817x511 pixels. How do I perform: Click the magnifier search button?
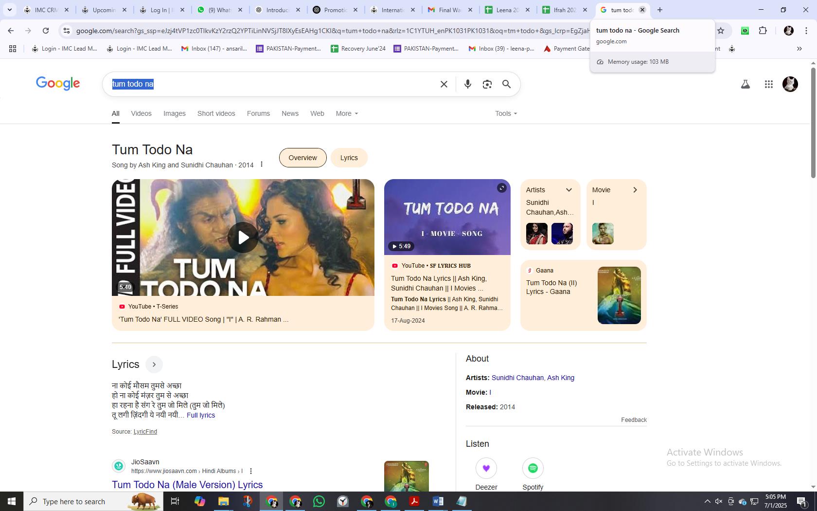(506, 84)
